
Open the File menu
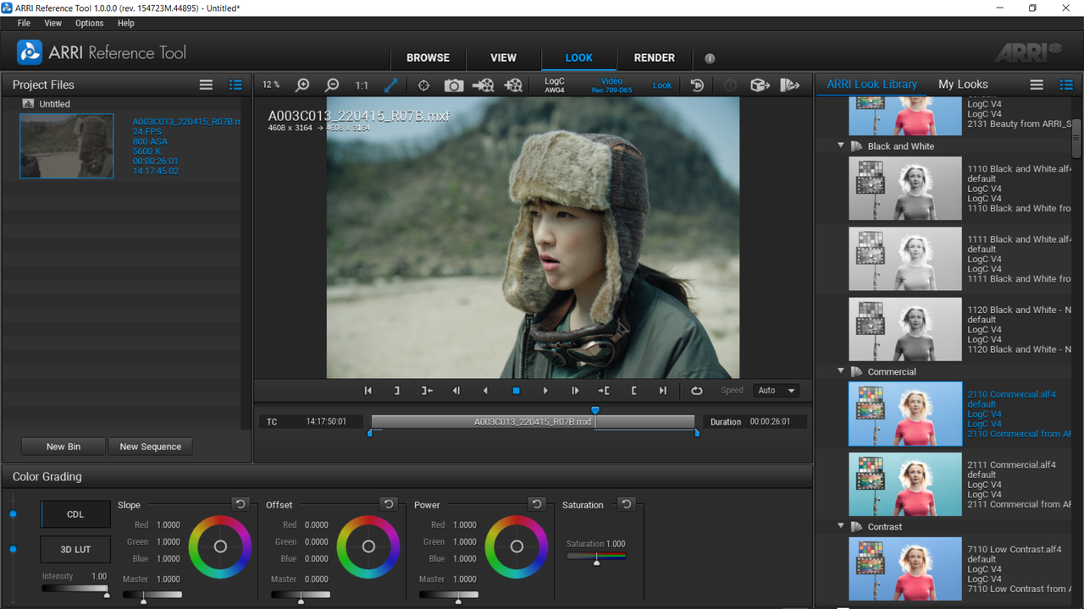(x=24, y=24)
